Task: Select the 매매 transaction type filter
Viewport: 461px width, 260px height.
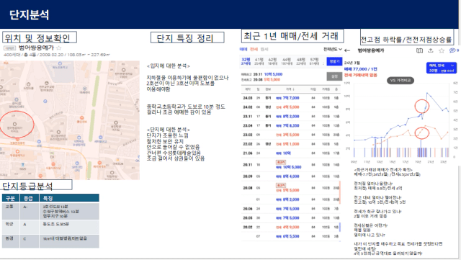Action: (x=243, y=49)
